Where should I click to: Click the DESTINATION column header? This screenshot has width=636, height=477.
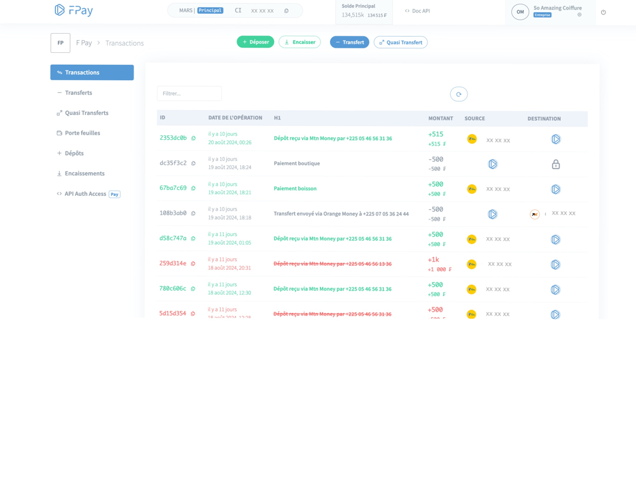click(544, 119)
